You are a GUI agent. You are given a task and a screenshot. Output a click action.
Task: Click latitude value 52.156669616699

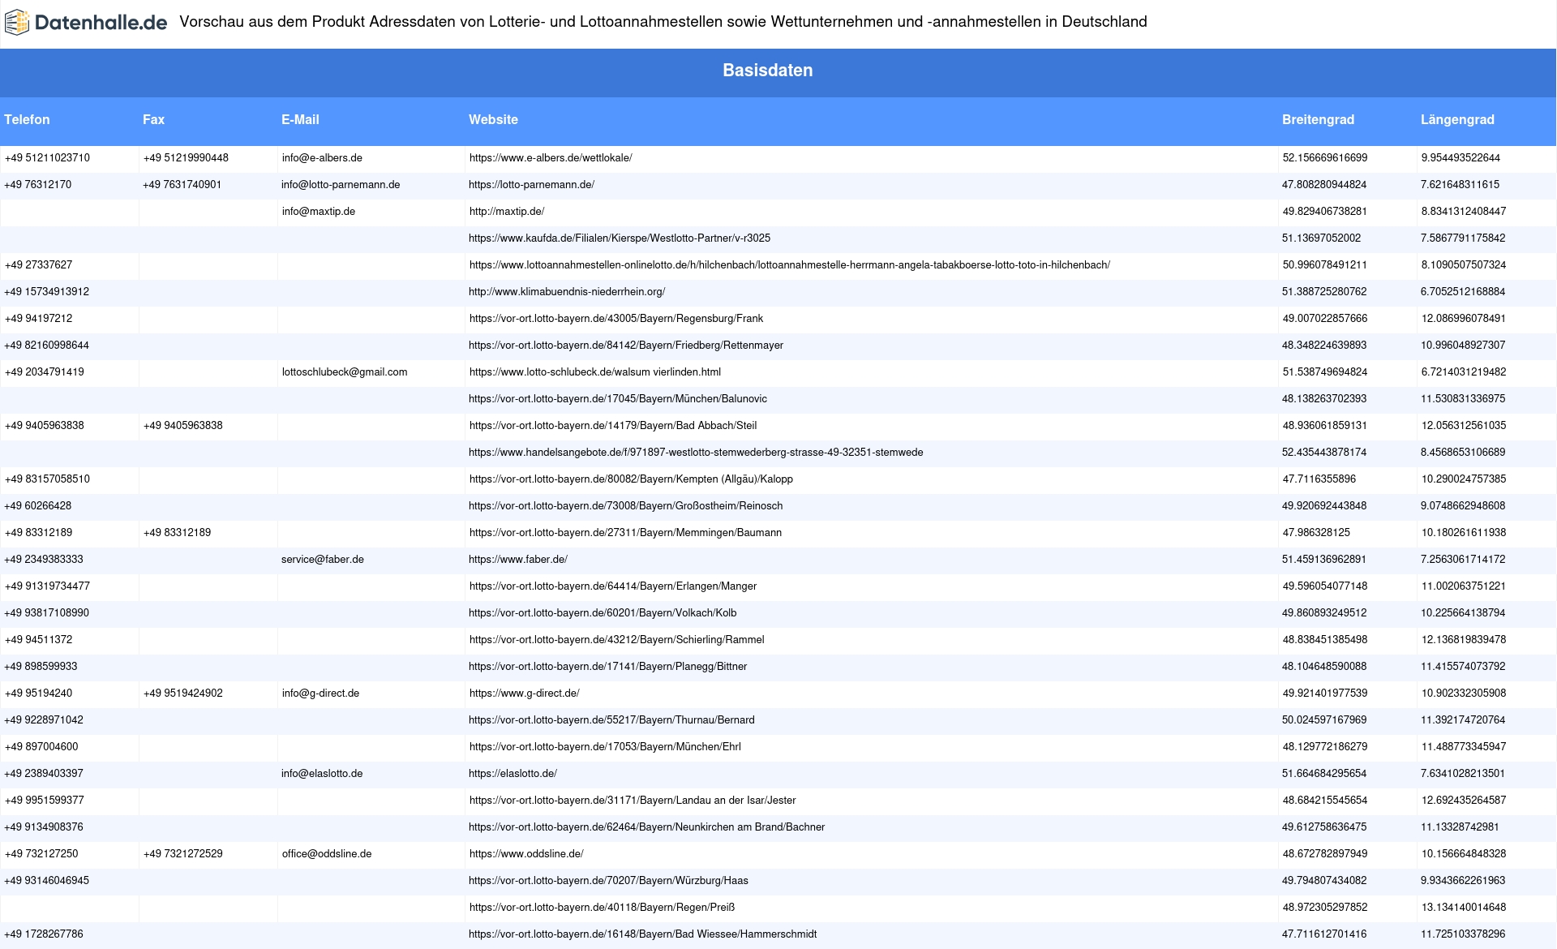[1325, 158]
